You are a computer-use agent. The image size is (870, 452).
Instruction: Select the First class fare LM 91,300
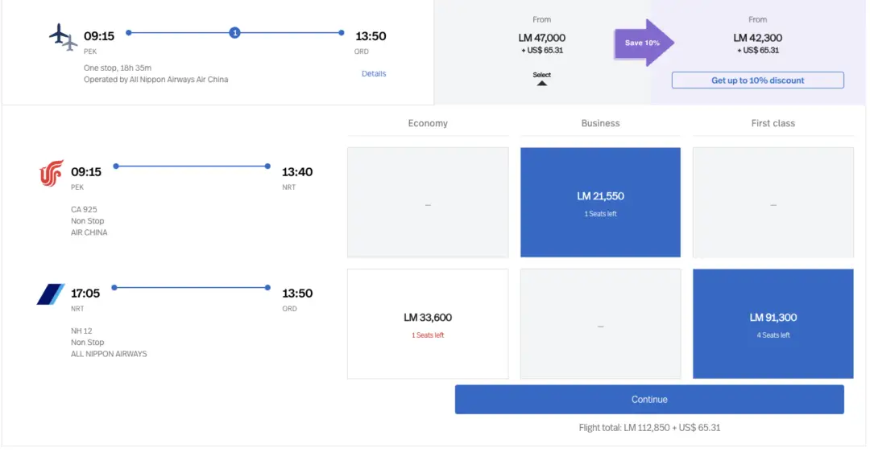773,323
